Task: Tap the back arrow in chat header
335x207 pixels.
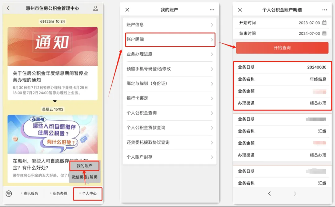Action: [8, 8]
